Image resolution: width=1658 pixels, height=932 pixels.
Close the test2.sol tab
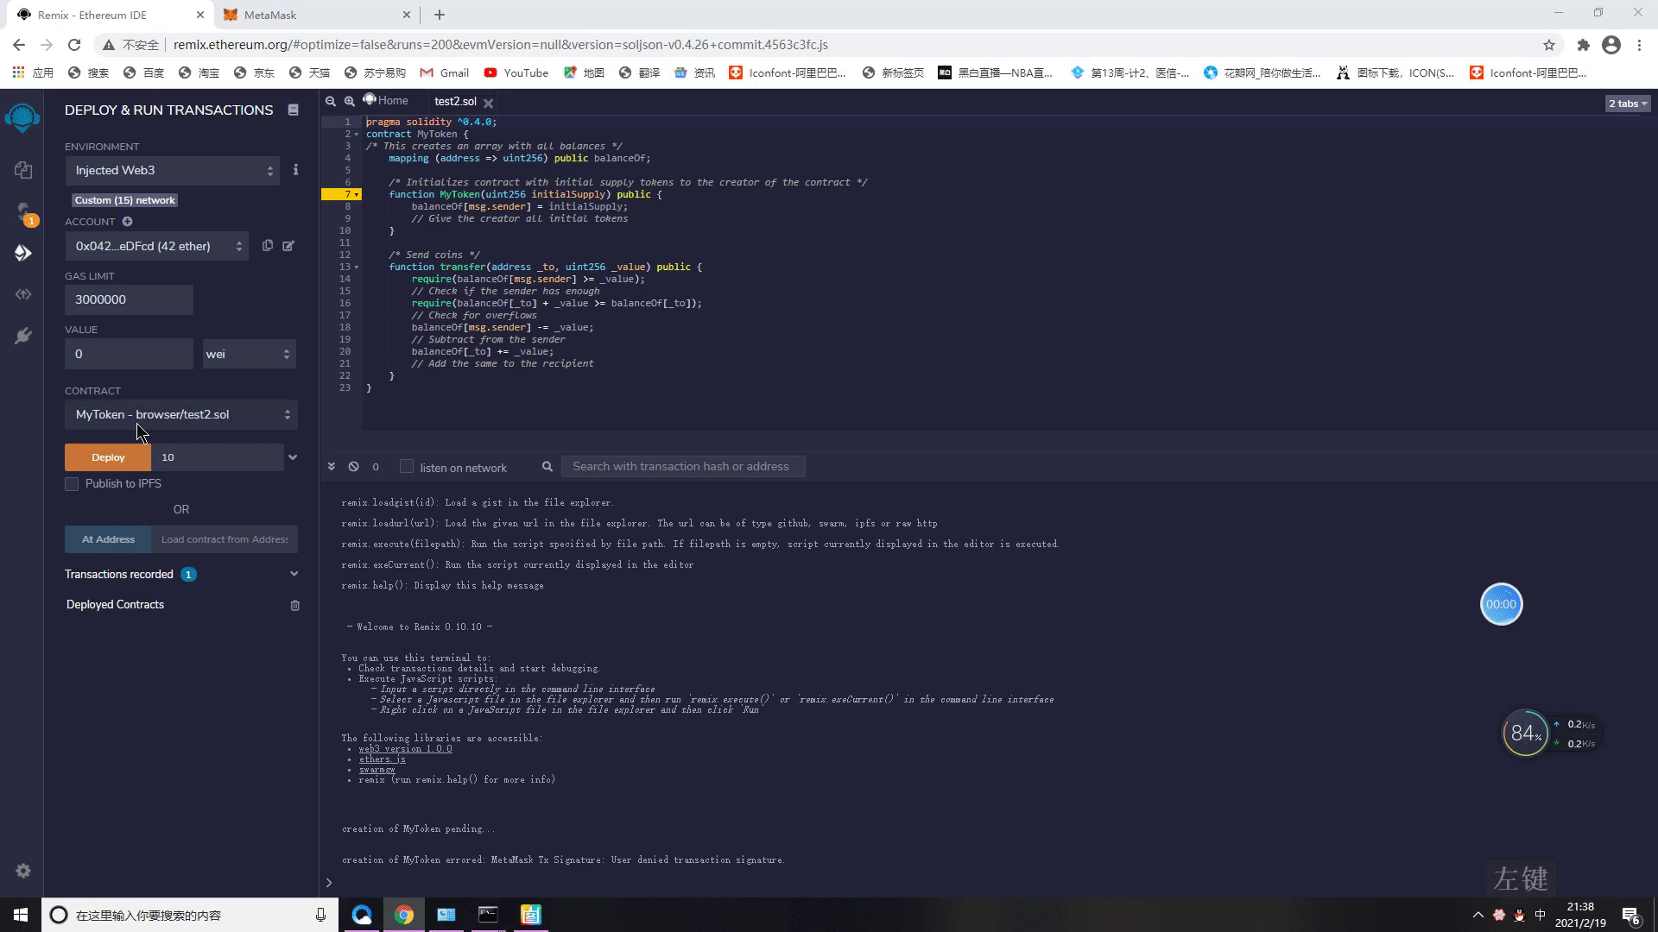point(488,102)
